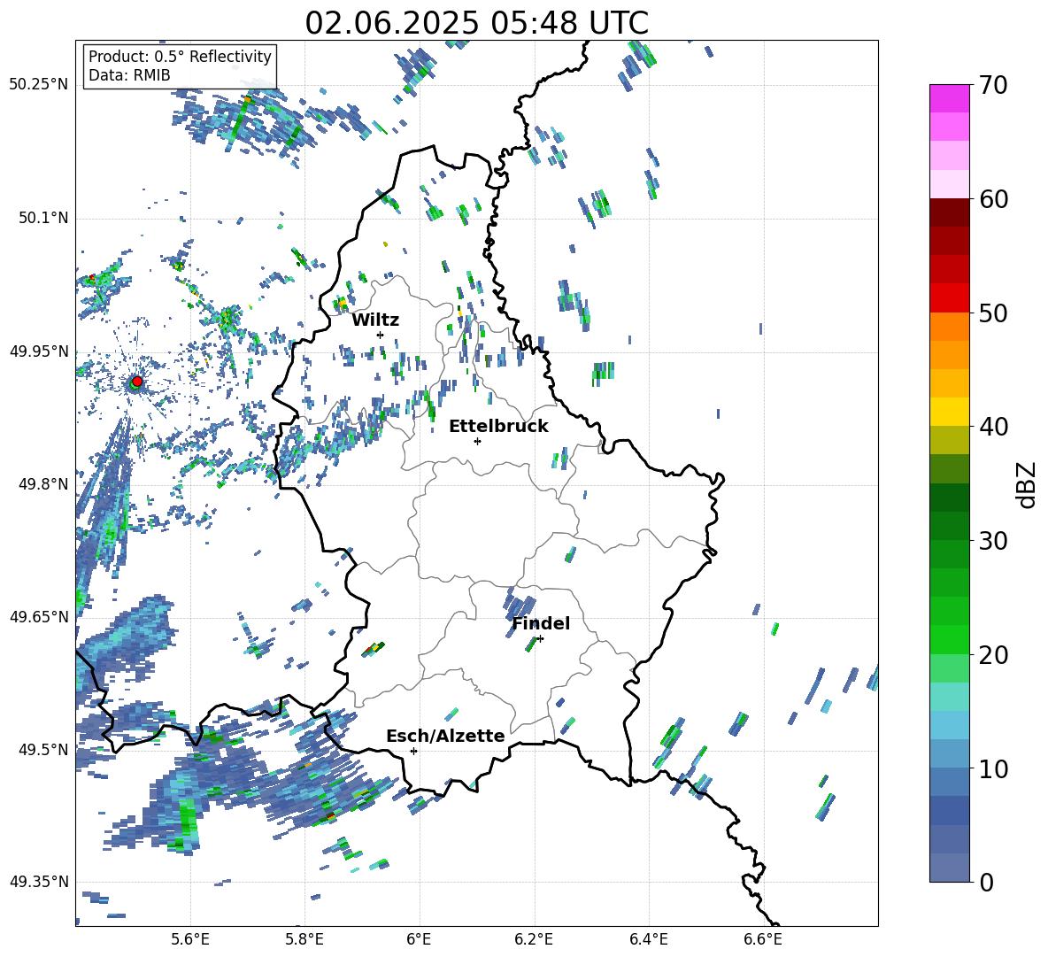This screenshot has height=957, width=1048.
Task: Click the 49.8°N latitude tick label
Action: pos(42,484)
